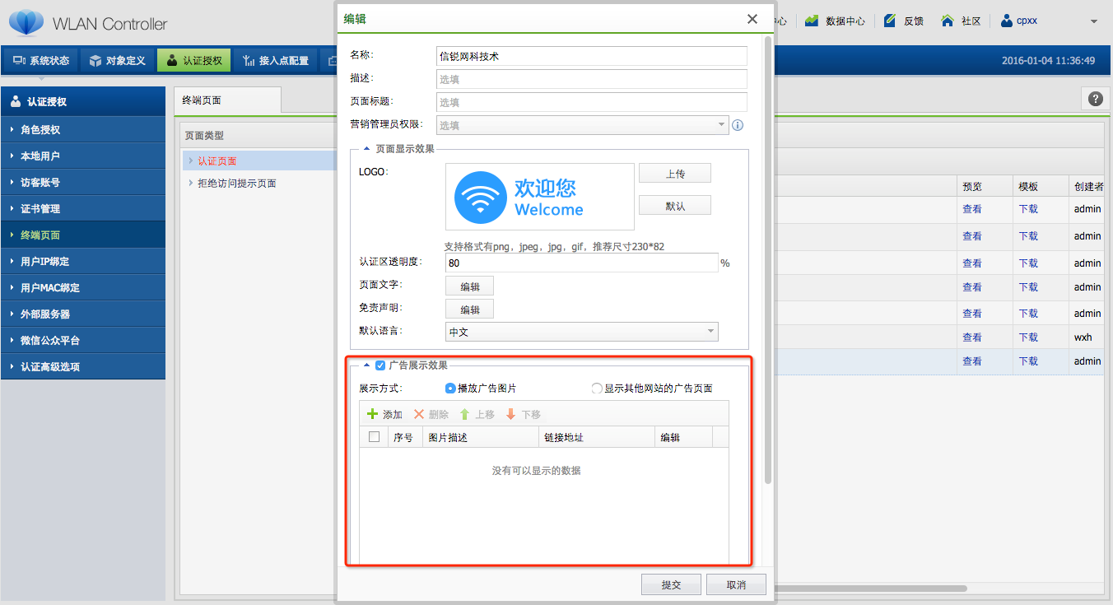
Task: Click the 预览 column header in the background table
Action: pyautogui.click(x=985, y=186)
